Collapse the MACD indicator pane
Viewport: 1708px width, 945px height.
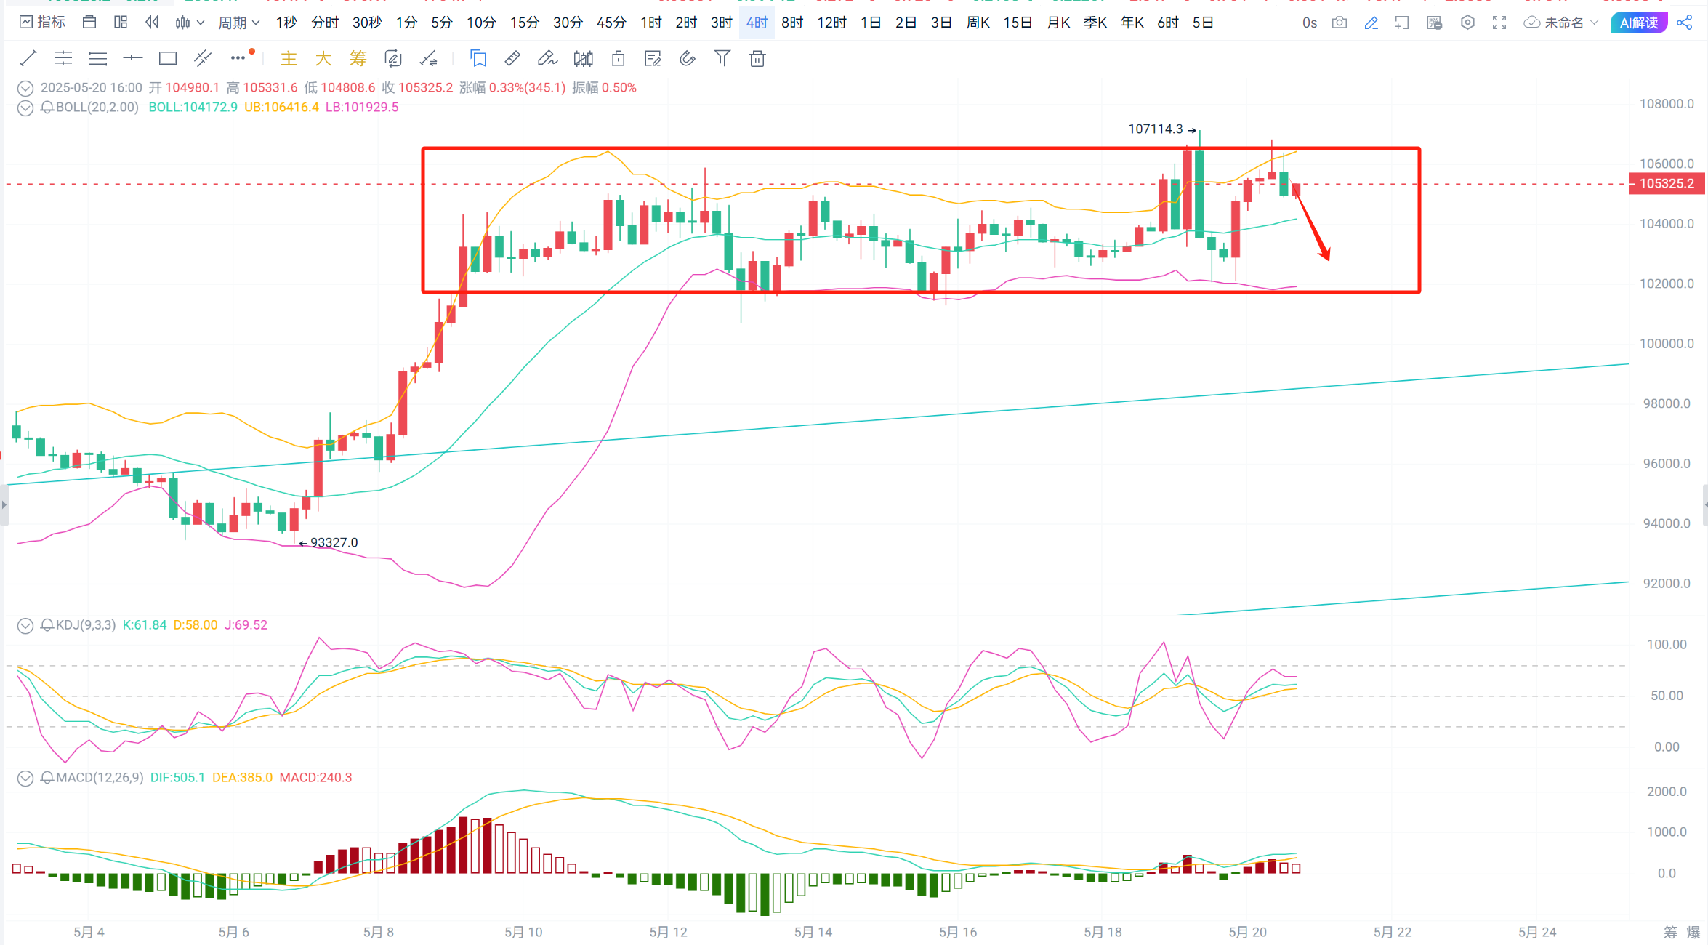tap(25, 778)
